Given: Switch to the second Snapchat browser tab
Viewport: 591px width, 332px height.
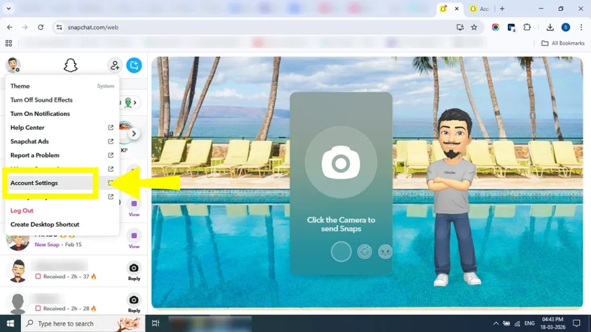Looking at the screenshot, I should point(480,9).
